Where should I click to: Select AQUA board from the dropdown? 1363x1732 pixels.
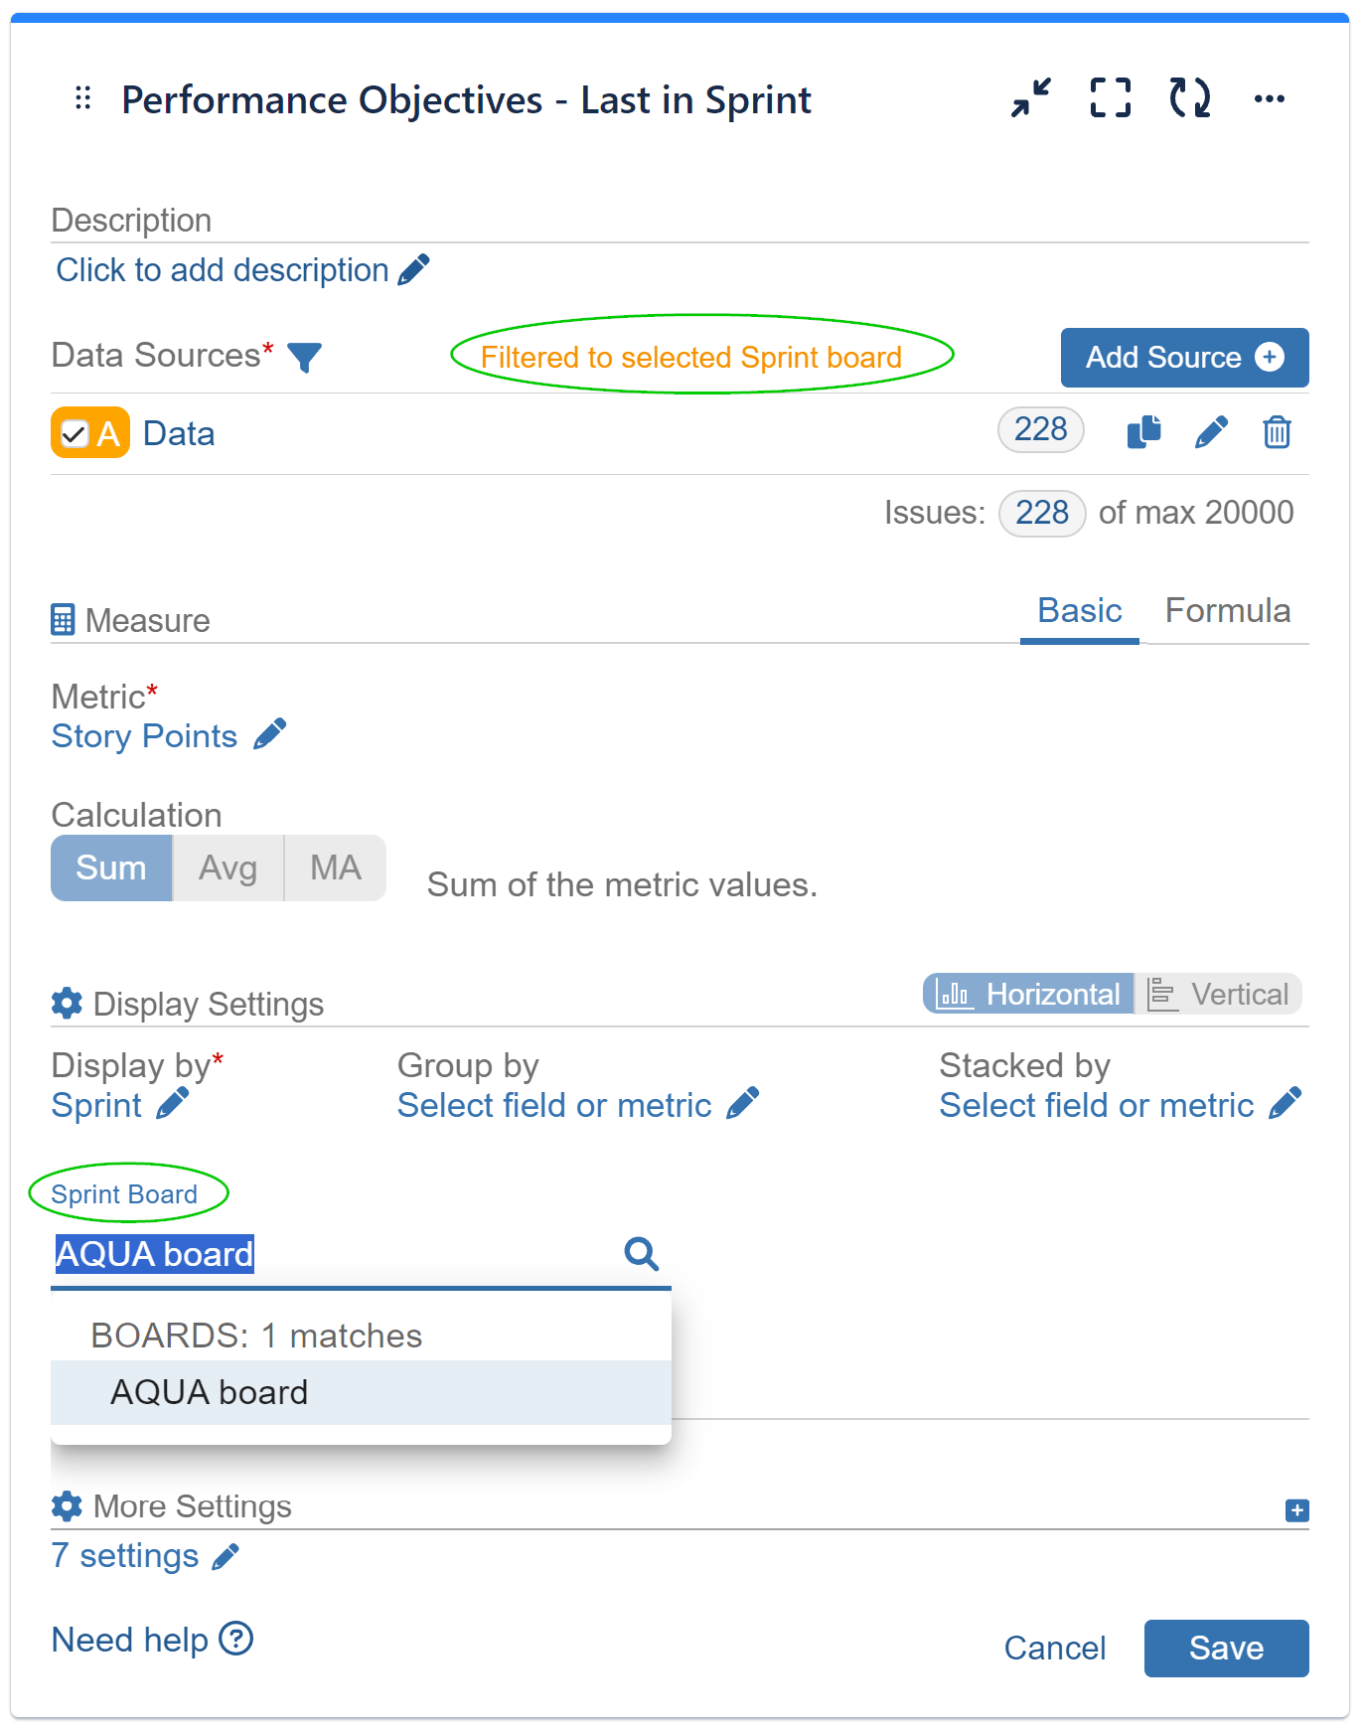coord(209,1392)
